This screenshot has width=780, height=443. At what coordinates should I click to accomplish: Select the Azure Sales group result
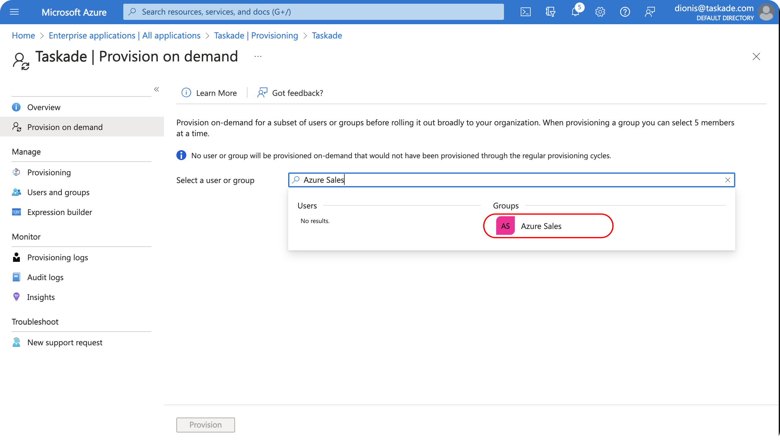pyautogui.click(x=541, y=226)
